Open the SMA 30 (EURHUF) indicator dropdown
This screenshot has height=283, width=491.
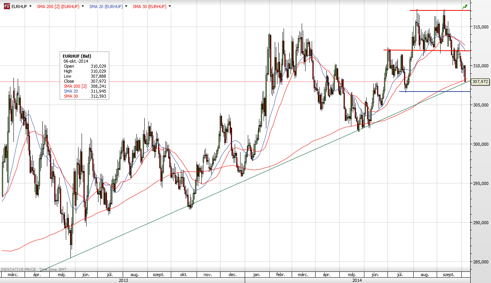[170, 6]
